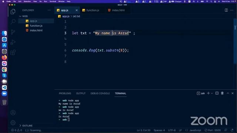Open the Terminal menu in the menu bar
The width and height of the screenshot is (237, 133).
pos(53,1)
